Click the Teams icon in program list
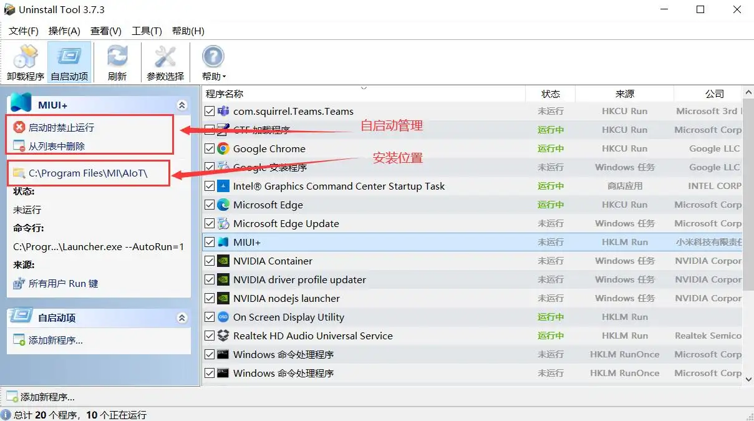 [223, 111]
